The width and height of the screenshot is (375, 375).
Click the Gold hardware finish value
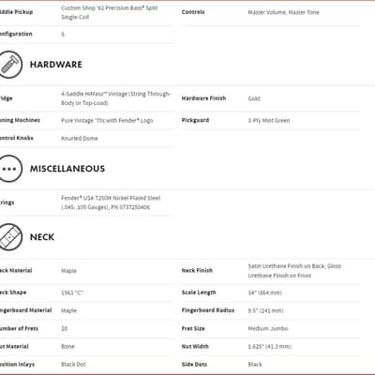click(x=254, y=98)
